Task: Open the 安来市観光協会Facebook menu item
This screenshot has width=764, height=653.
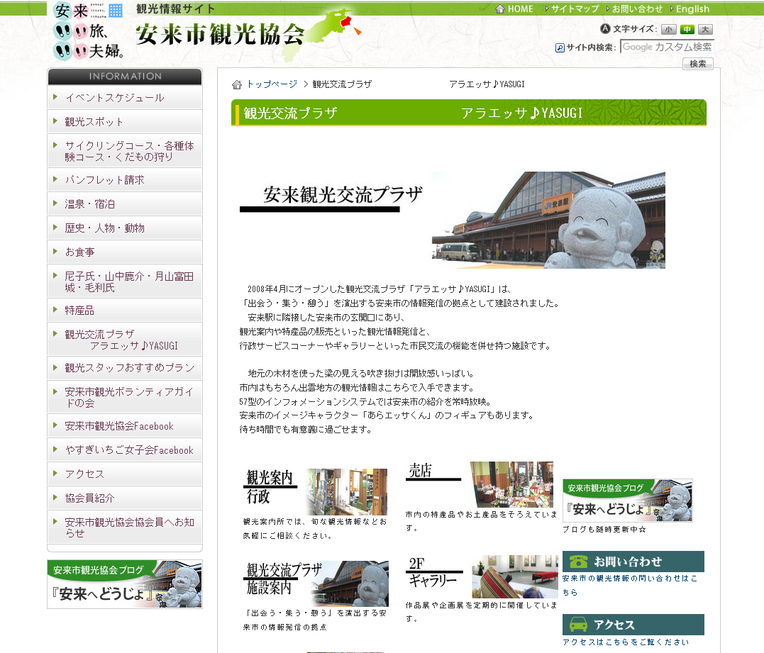Action: [125, 425]
